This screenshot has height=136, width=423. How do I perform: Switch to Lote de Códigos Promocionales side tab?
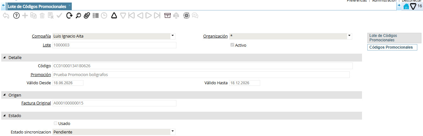click(x=394, y=38)
